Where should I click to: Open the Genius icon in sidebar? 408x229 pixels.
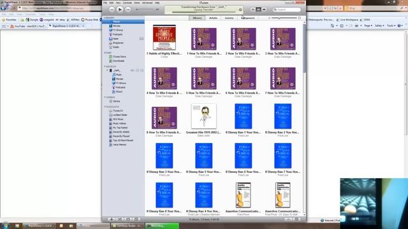pos(110,101)
